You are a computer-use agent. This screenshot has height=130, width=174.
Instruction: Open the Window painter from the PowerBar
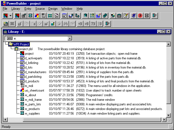click(x=30, y=16)
